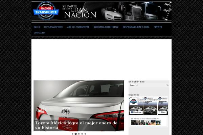Viewport: 203px width, 135px height.
Task: Click the last friend avatar thumbnail
Action: pyautogui.click(x=158, y=123)
